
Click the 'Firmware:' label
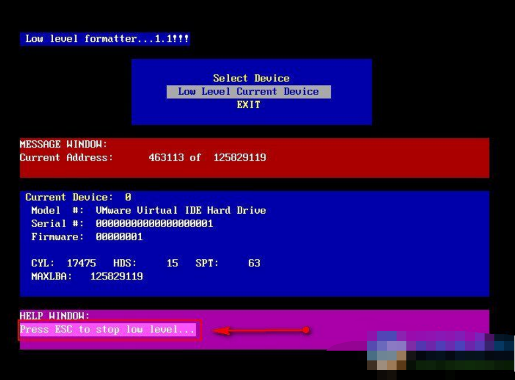(57, 236)
